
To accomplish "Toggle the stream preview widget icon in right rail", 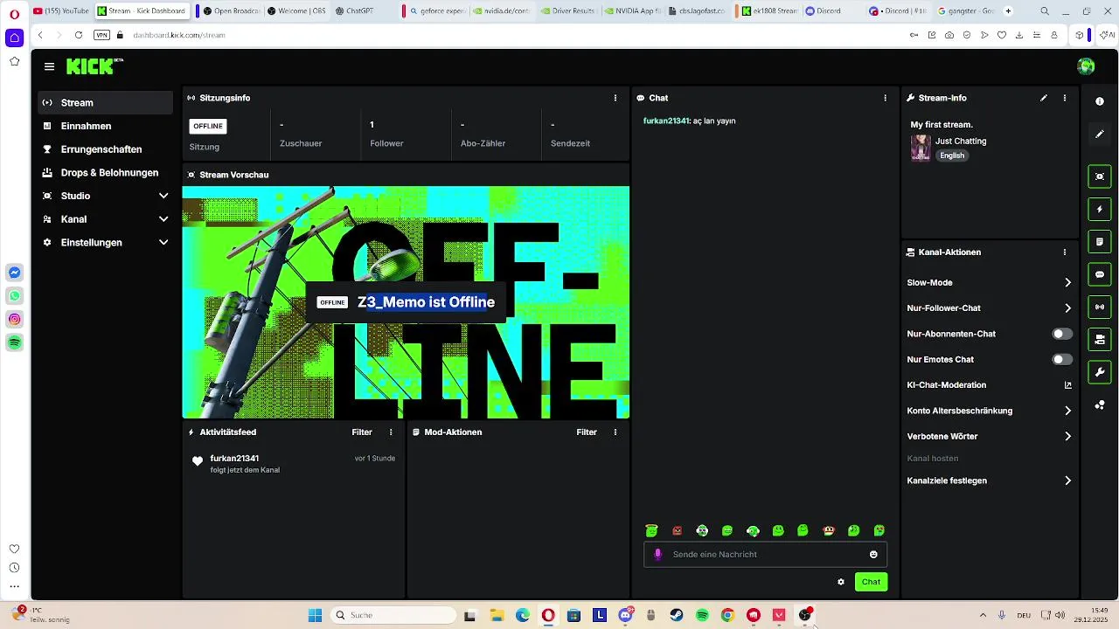I will click(1100, 176).
